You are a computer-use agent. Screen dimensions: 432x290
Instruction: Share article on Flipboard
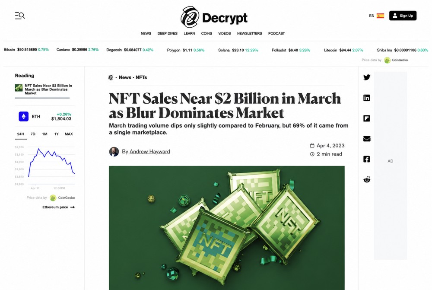(367, 118)
